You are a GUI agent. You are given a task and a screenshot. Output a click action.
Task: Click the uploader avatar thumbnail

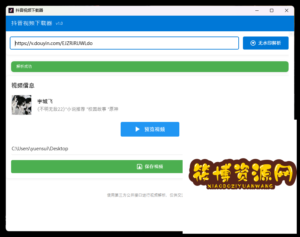(22, 105)
